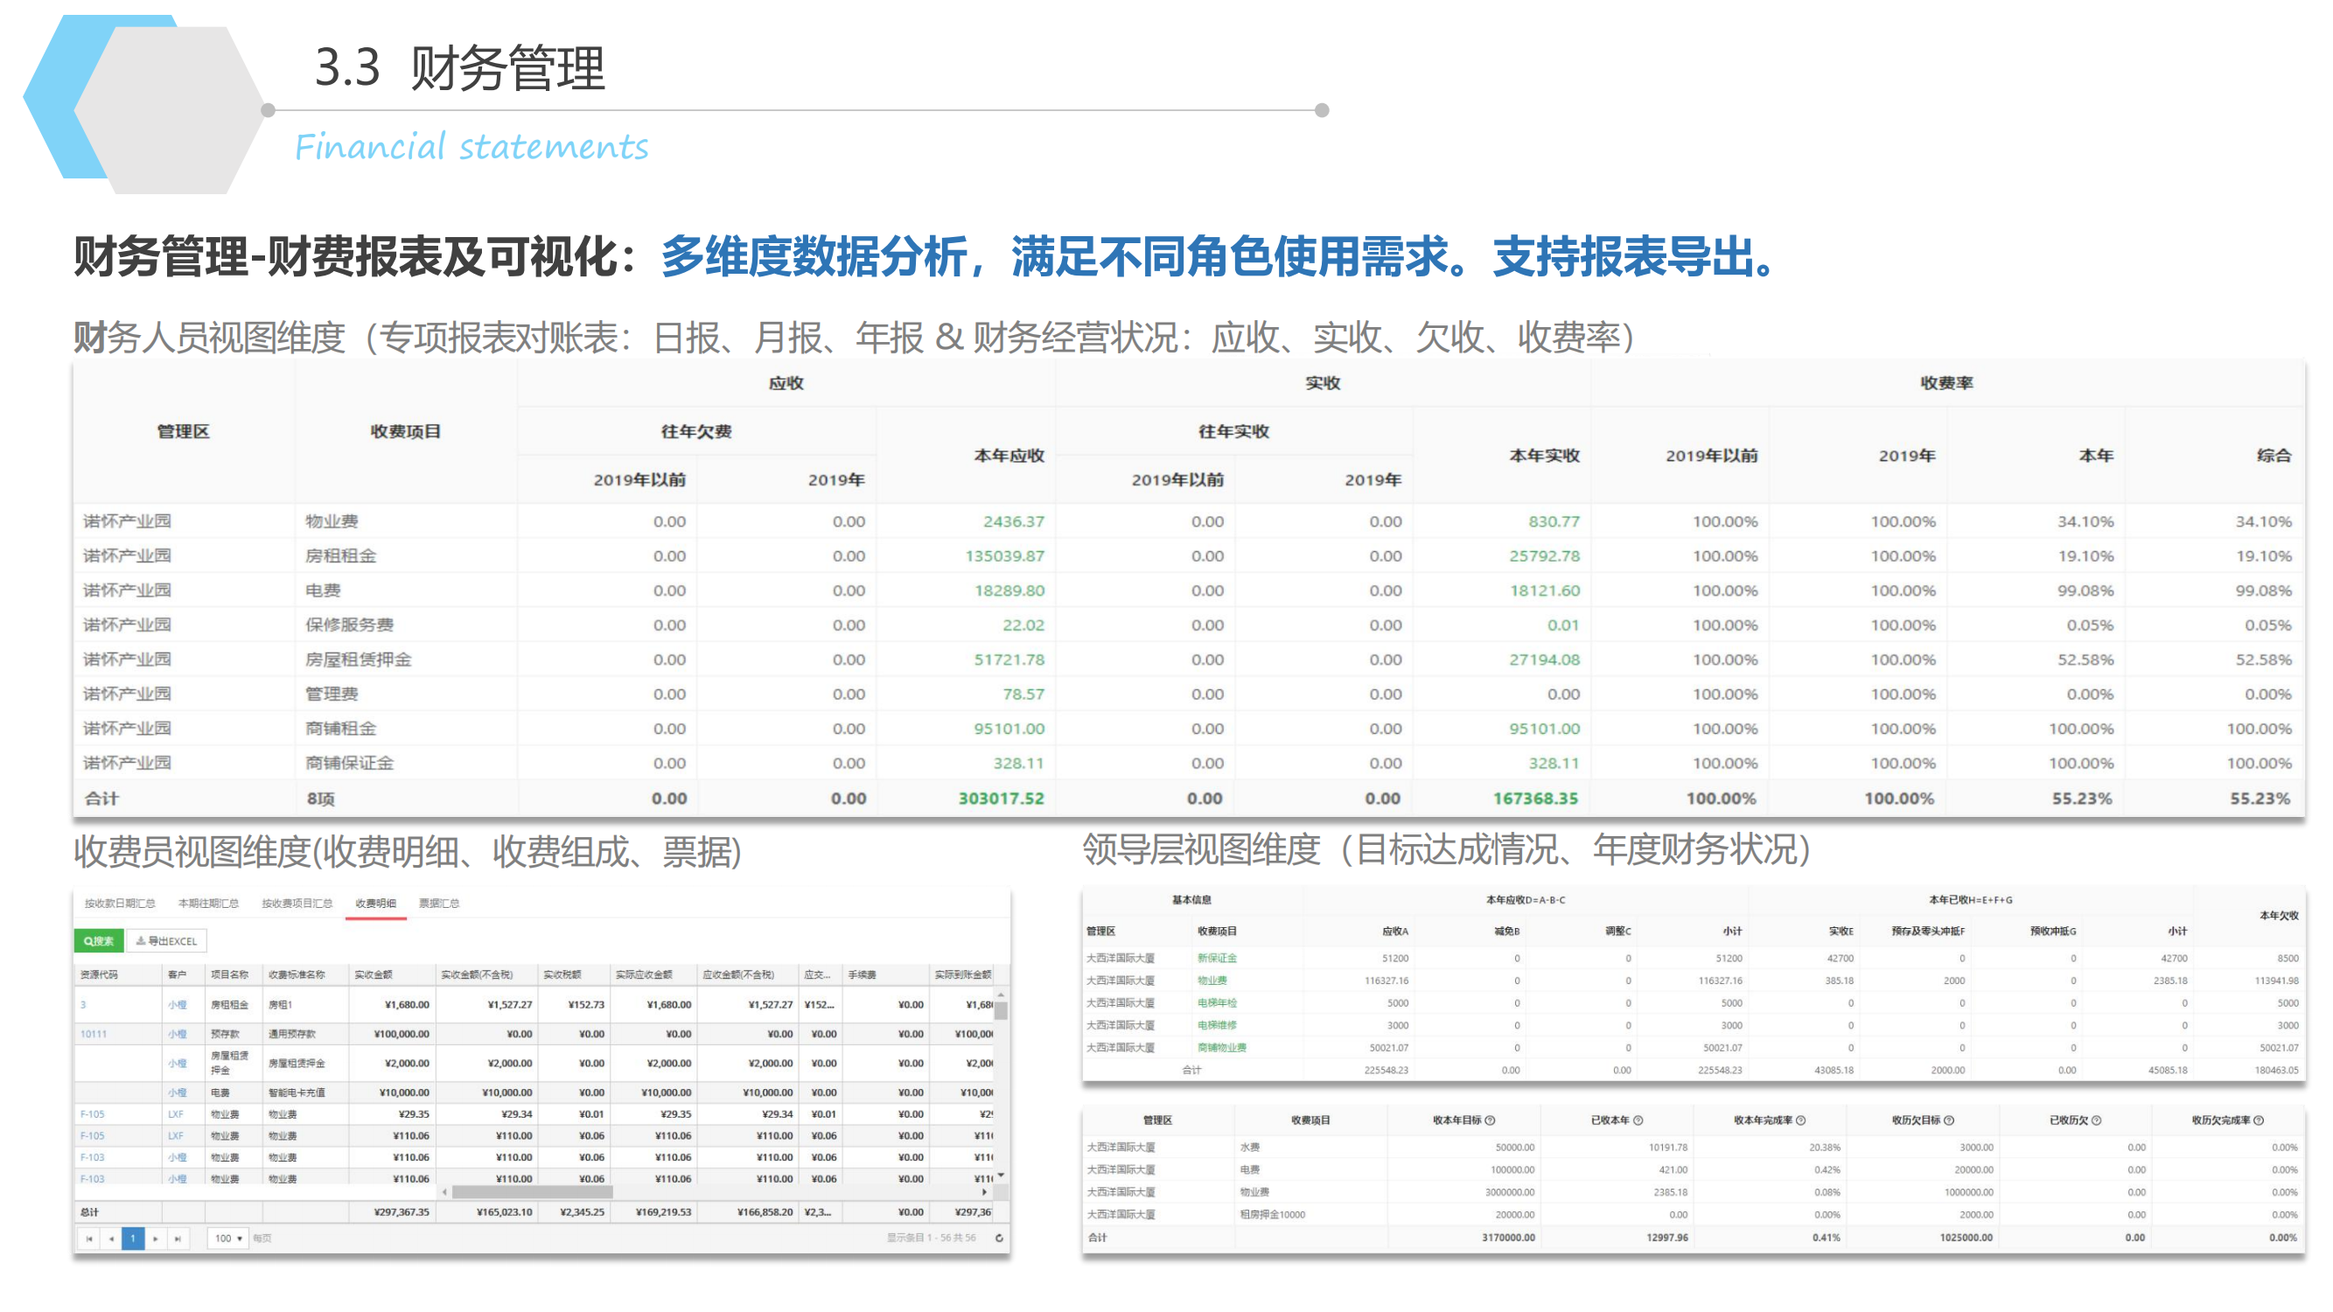This screenshot has height=1312, width=2333.
Task: Click the next page arrow icon
Action: coord(156,1238)
